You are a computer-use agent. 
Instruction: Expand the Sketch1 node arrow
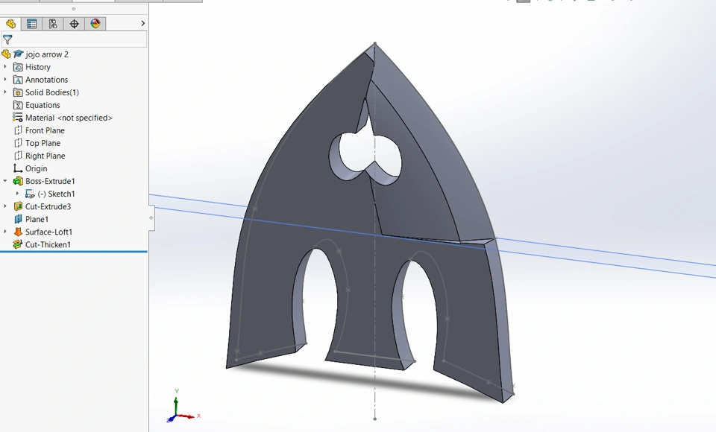click(18, 194)
